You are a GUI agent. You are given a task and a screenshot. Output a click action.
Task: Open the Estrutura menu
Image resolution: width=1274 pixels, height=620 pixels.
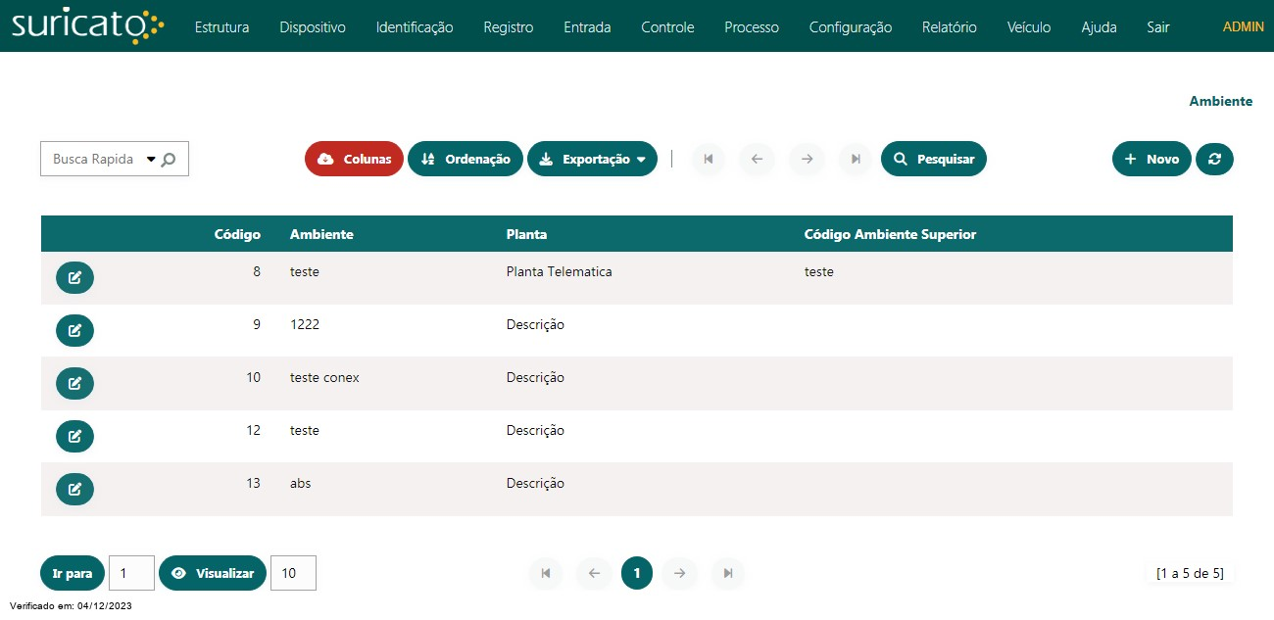[x=221, y=27]
